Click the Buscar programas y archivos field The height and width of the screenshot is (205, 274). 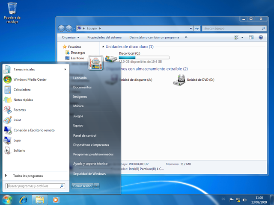(x=35, y=186)
